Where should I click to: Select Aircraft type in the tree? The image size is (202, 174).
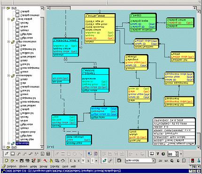pos(27,139)
